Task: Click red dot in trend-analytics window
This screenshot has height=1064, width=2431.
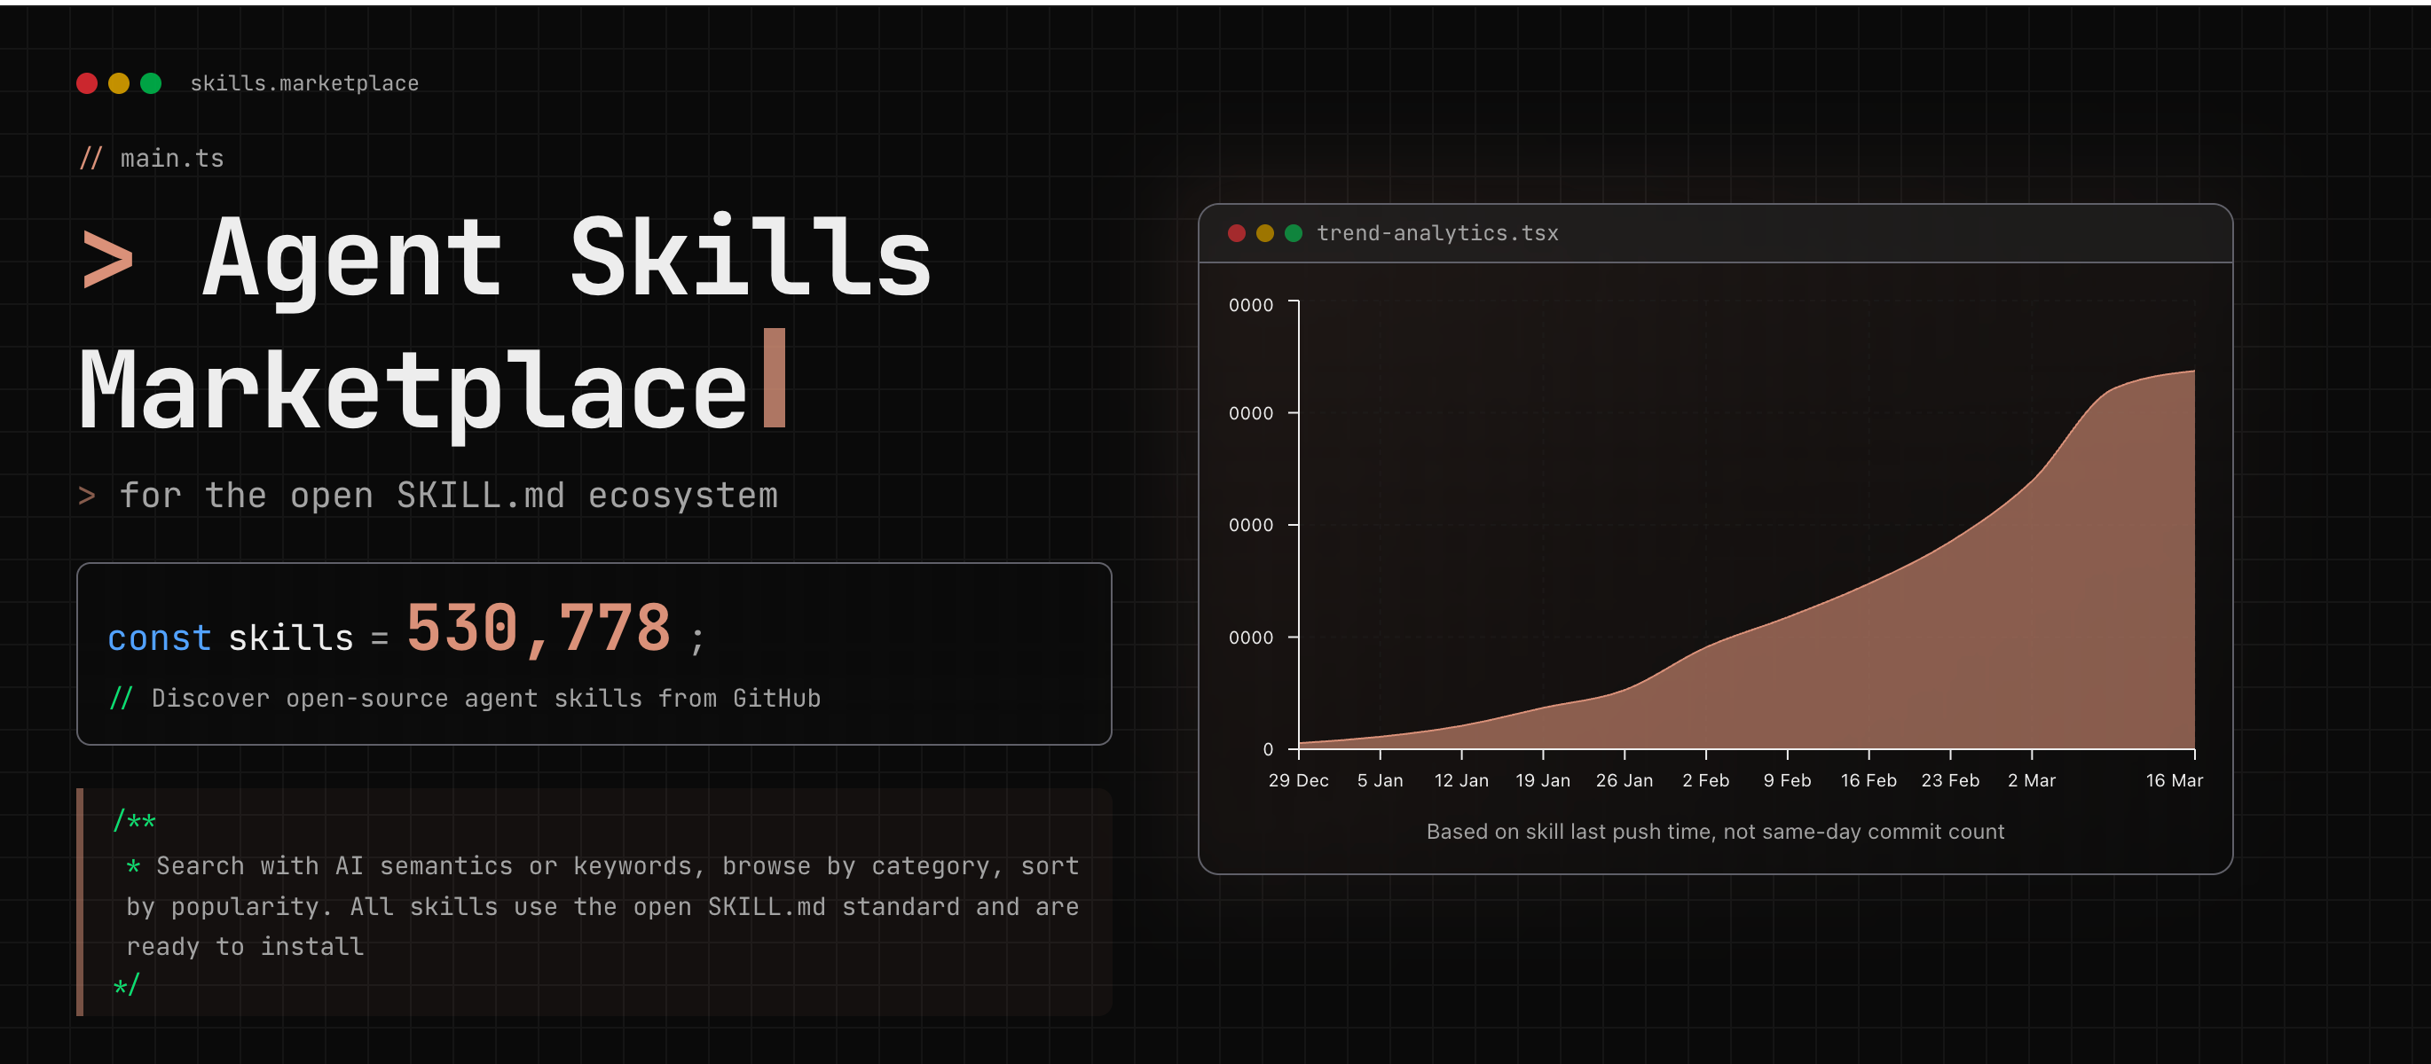Action: (1236, 233)
